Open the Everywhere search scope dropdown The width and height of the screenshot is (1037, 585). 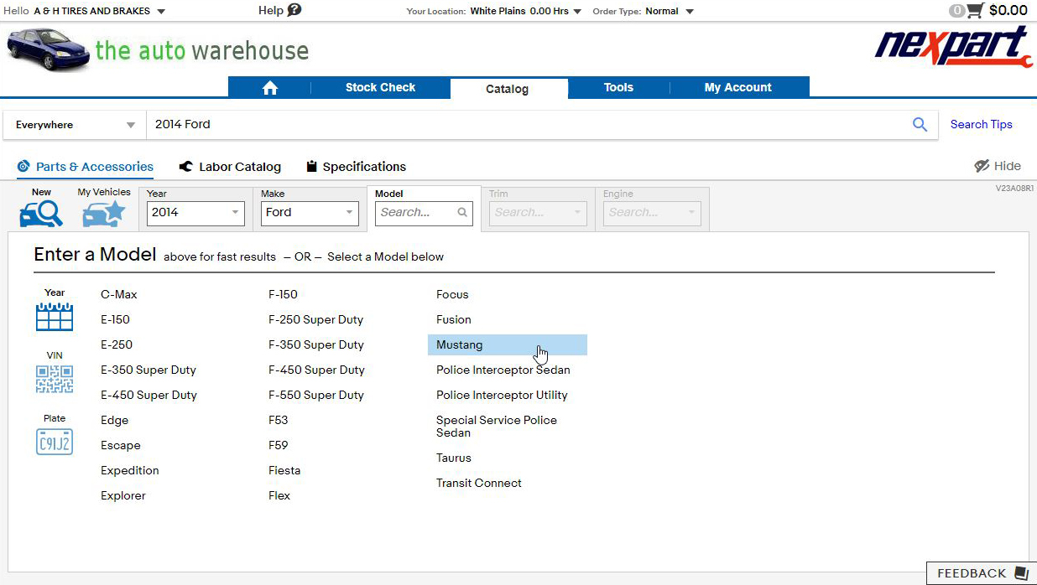point(75,125)
